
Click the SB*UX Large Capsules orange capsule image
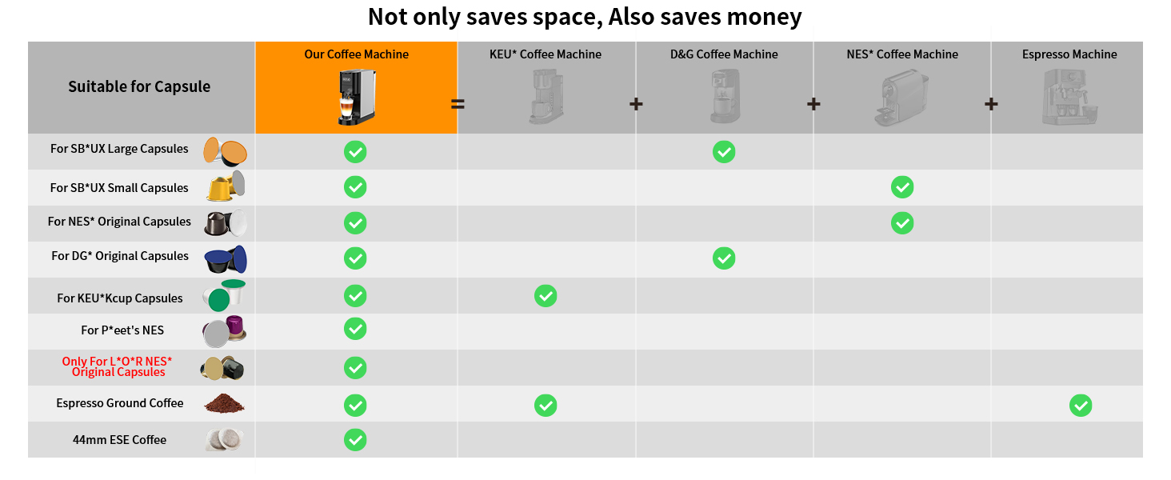pos(225,151)
